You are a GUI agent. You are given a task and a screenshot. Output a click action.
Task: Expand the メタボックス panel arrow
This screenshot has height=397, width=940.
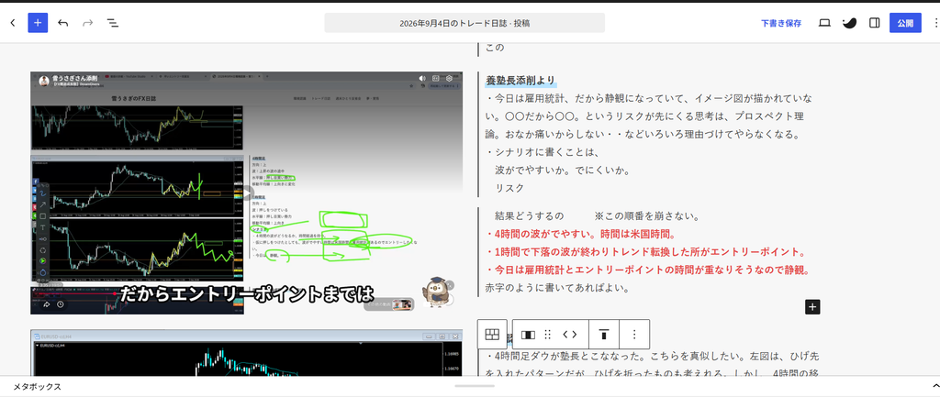(935, 386)
